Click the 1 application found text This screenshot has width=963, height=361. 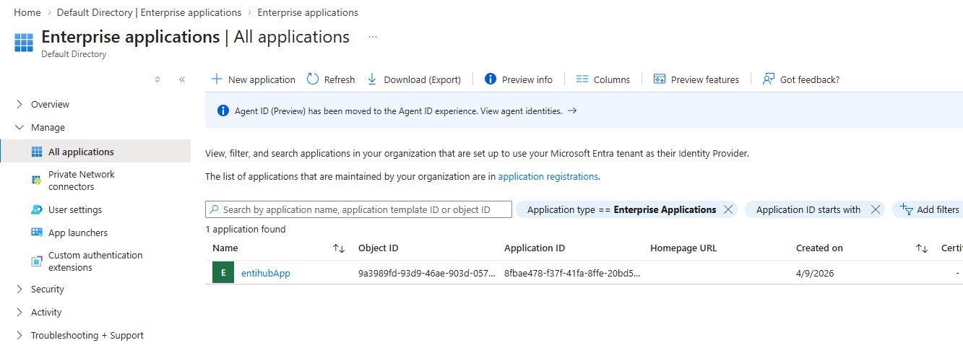pos(246,230)
